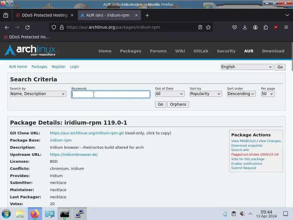
Task: Open the Sort by Popularity dropdown
Action: [x=206, y=94]
